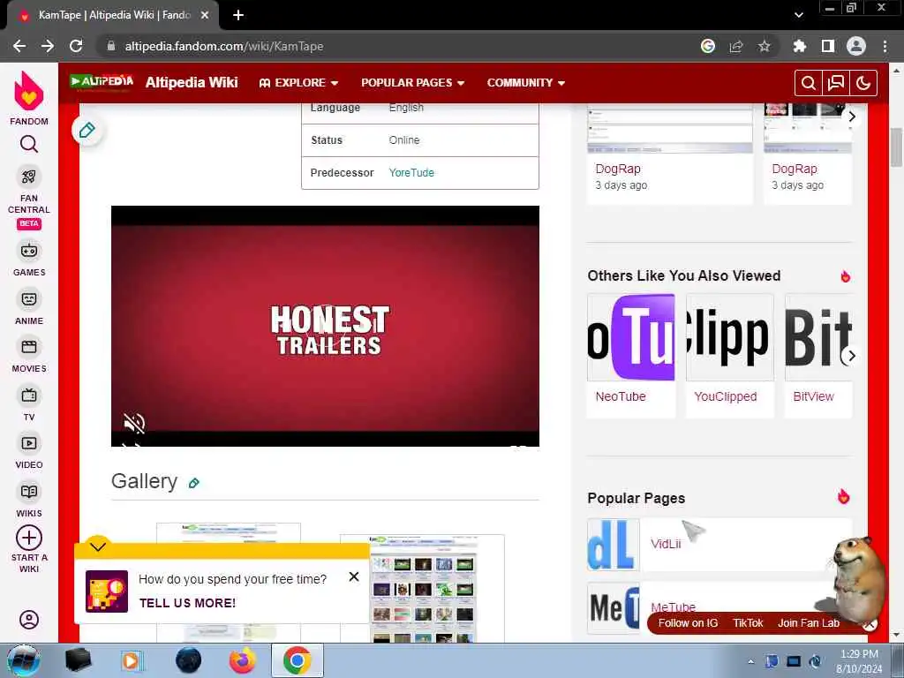Click the sidebar search magnifier icon
Screen dimensions: 904x678
coord(29,144)
